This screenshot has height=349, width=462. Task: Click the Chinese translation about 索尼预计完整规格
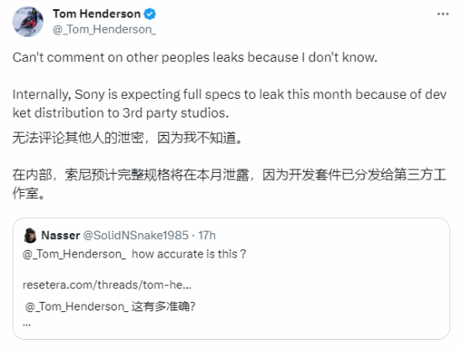[x=229, y=184]
